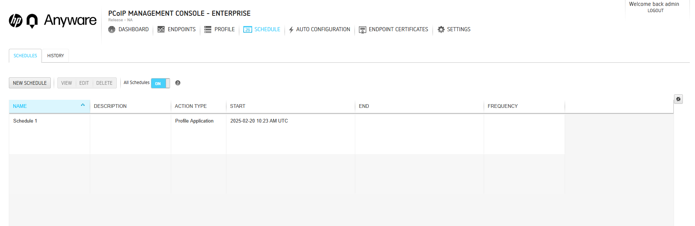Image resolution: width=695 pixels, height=226 pixels.
Task: Sort by NAME column header
Action: [x=49, y=106]
